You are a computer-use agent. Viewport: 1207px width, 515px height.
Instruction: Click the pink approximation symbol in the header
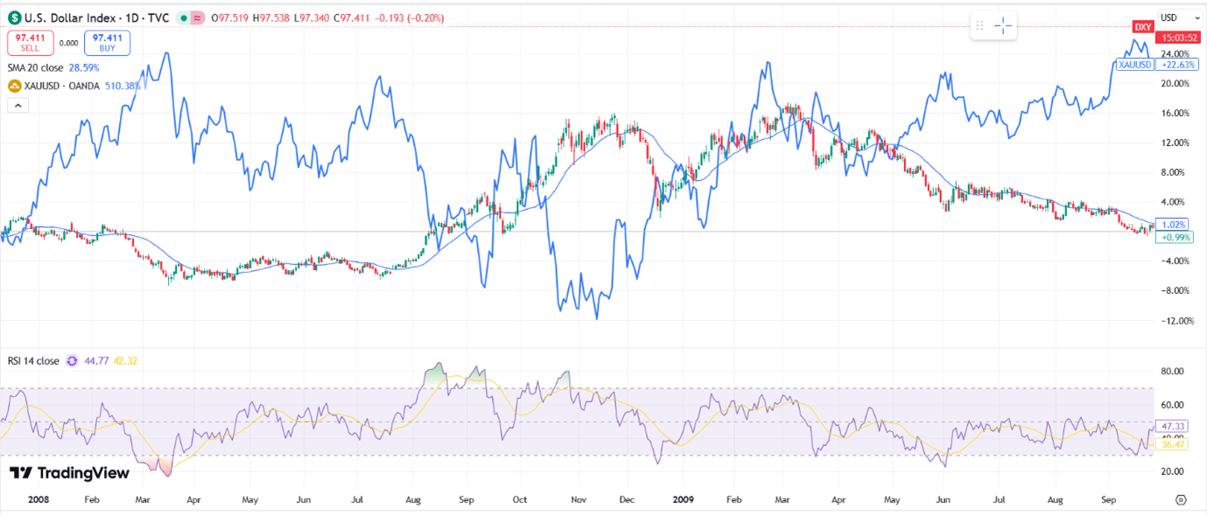coord(197,17)
